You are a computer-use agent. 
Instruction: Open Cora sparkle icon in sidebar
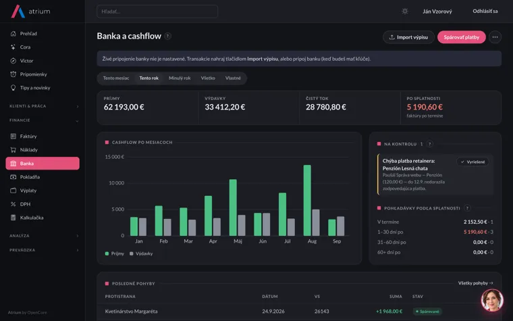(x=13, y=47)
